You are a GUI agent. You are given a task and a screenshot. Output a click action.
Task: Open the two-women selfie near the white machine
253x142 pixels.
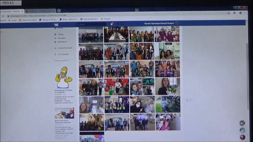(167, 51)
